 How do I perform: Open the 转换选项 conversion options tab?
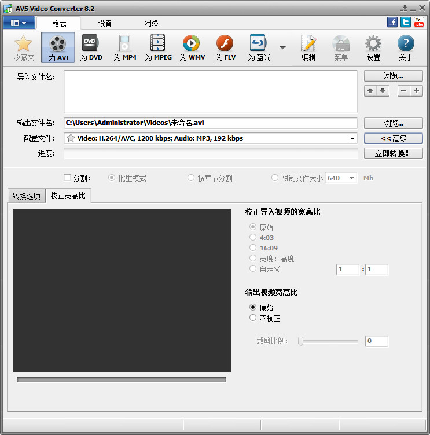(27, 196)
